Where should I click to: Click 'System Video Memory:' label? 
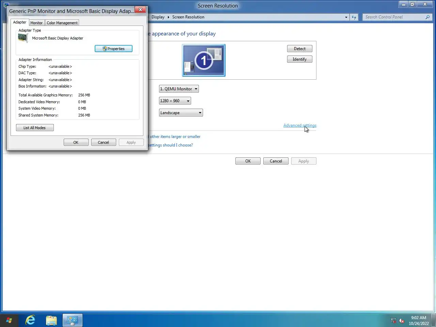[x=37, y=108]
